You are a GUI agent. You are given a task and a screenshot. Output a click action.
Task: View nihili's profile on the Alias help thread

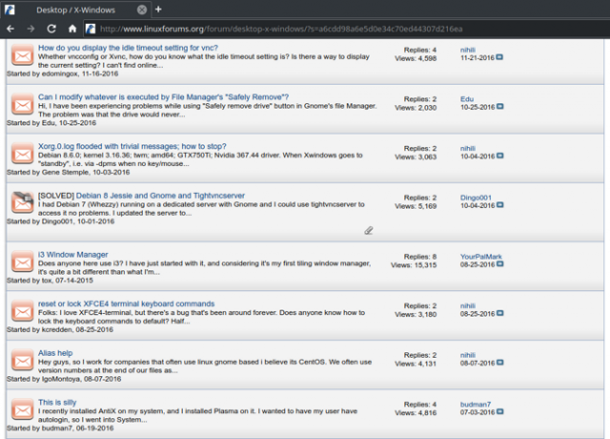click(x=468, y=355)
